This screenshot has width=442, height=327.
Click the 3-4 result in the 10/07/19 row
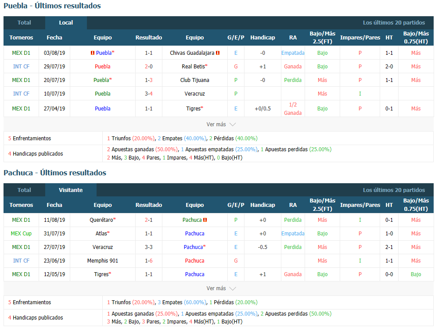click(149, 94)
